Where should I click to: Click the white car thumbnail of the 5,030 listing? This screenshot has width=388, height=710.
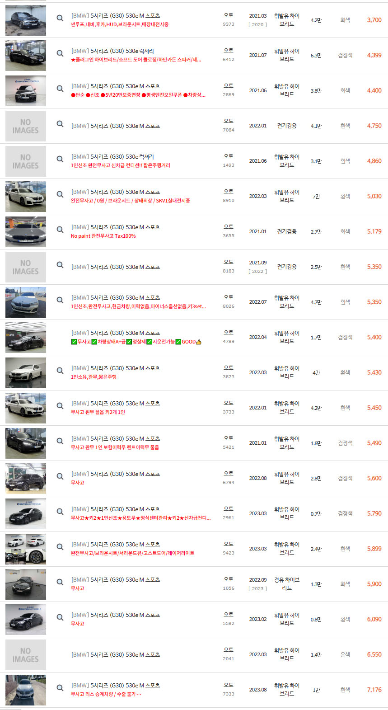point(26,197)
